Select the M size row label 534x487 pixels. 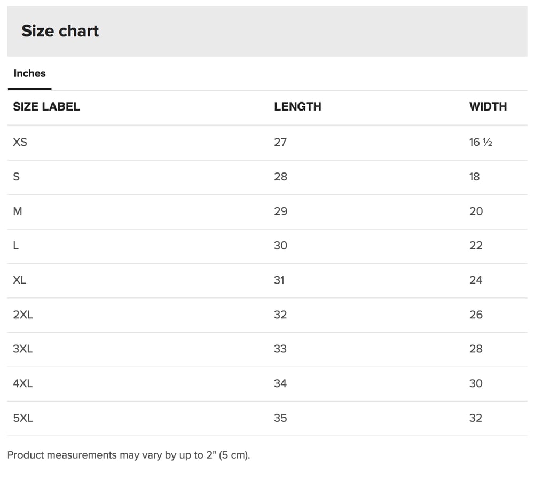(x=18, y=211)
